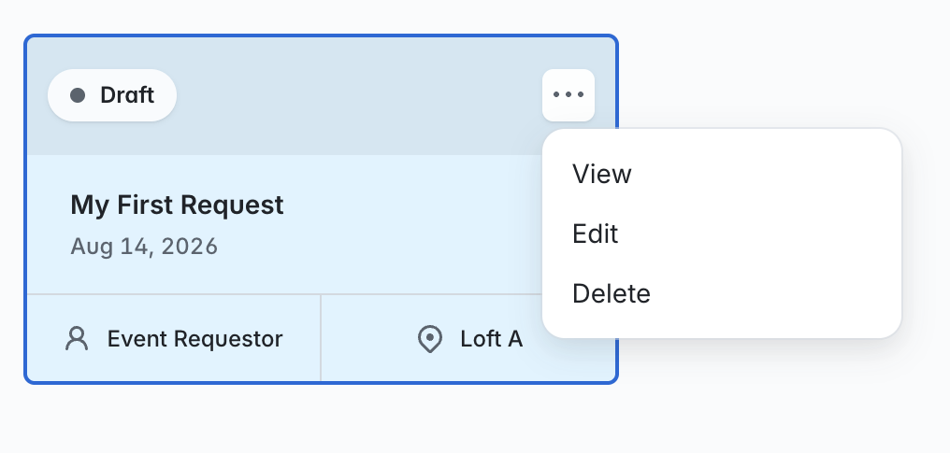Open the My First Request title
Viewport: 950px width, 453px height.
[x=177, y=205]
